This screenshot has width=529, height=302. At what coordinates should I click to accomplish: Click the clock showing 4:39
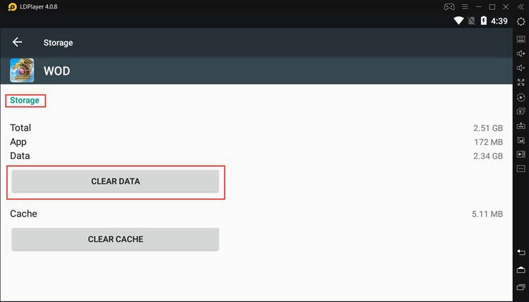(499, 21)
